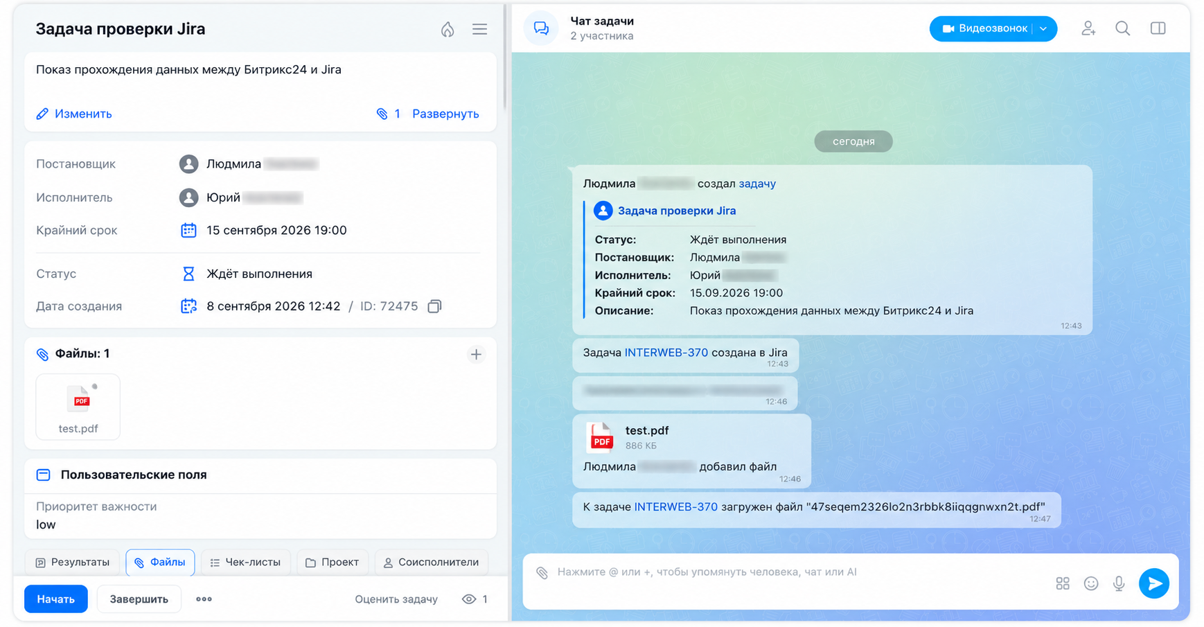Open INTERWEB-370 link in file upload message

pyautogui.click(x=676, y=507)
